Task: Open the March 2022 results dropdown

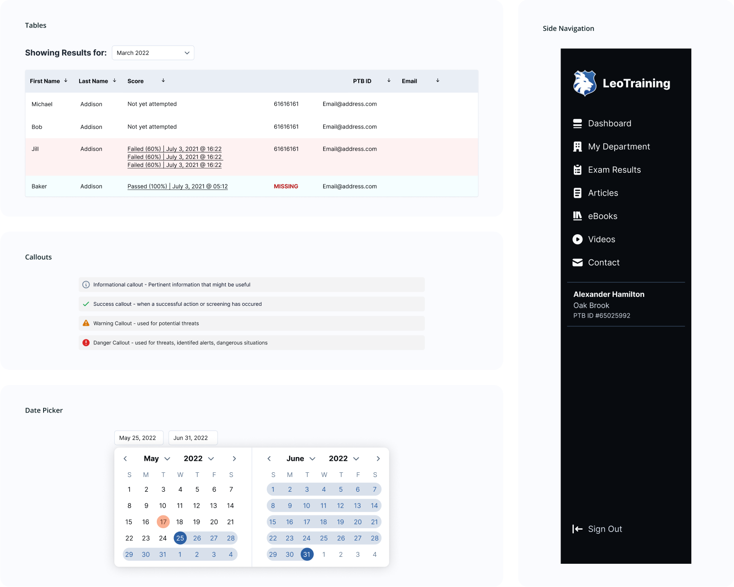Action: coord(153,53)
